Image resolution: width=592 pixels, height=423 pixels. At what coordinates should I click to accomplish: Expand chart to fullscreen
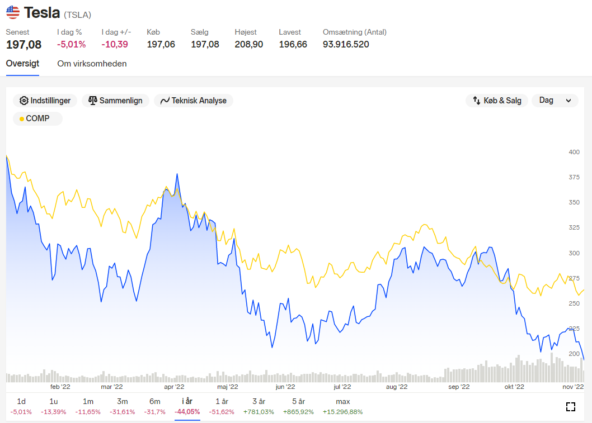(x=571, y=406)
